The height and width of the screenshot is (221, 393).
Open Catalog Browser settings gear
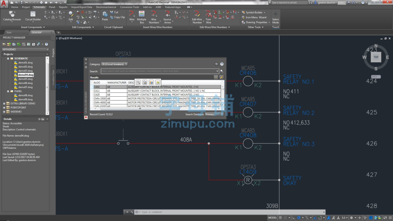tap(216, 64)
